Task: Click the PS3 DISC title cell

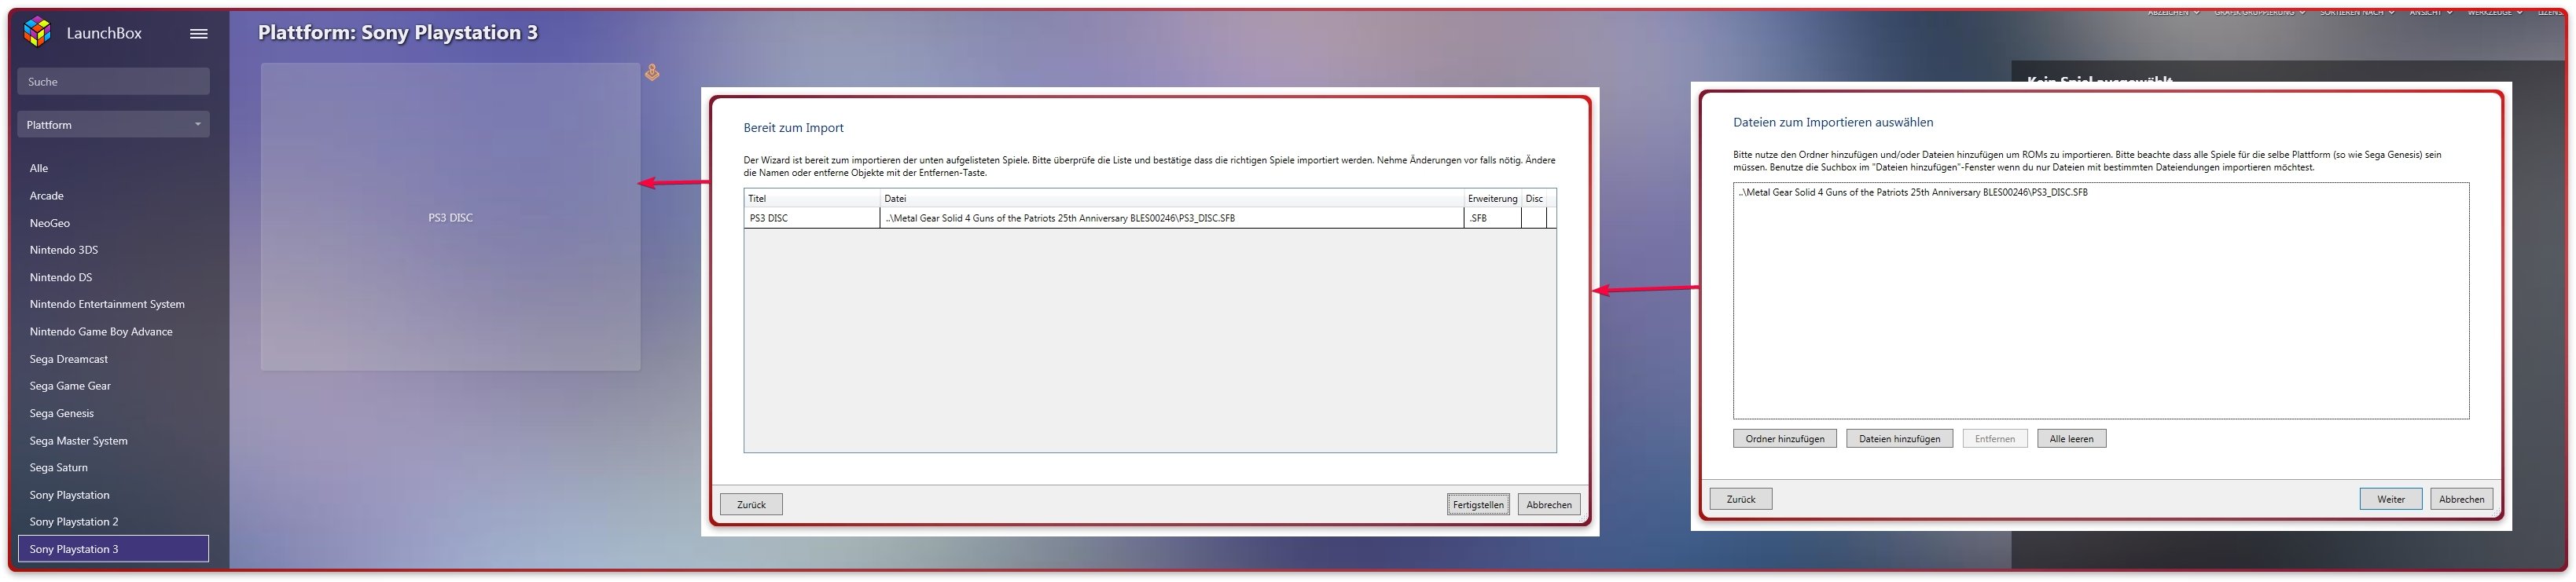Action: coord(812,218)
